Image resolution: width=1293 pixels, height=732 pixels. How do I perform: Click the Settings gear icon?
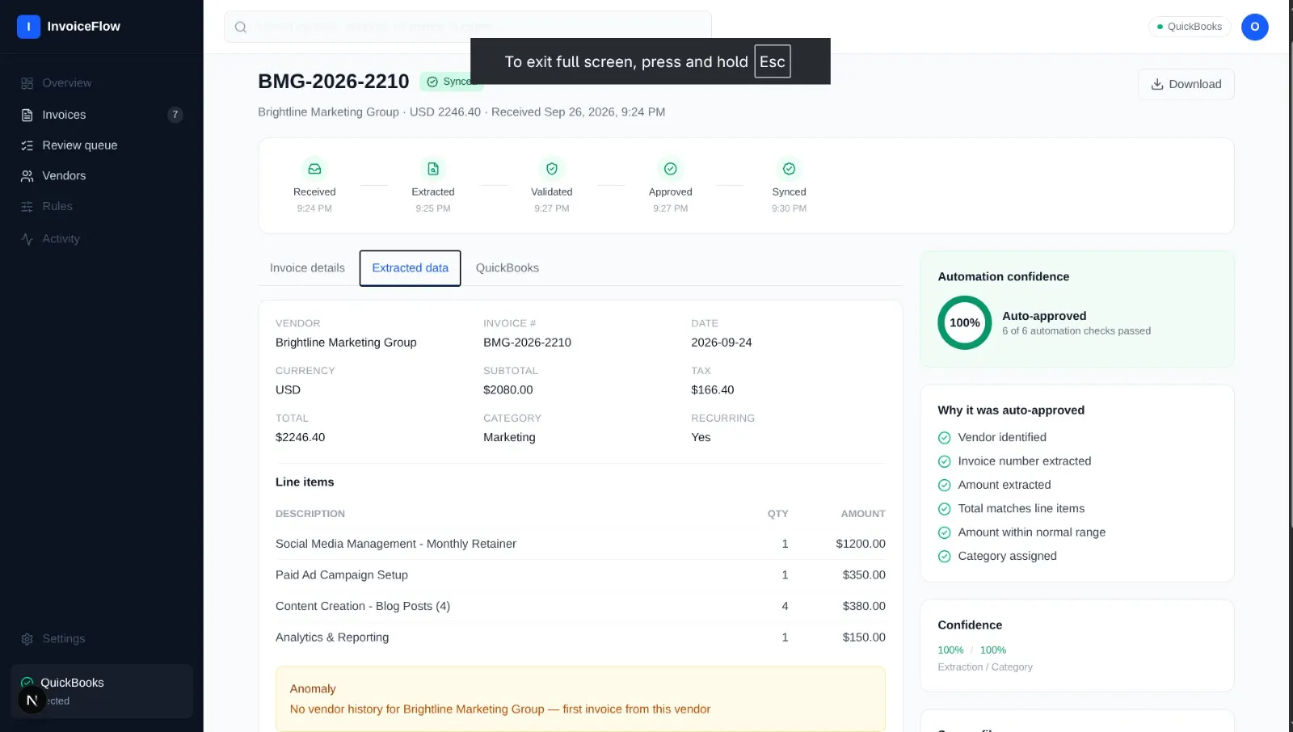[27, 639]
